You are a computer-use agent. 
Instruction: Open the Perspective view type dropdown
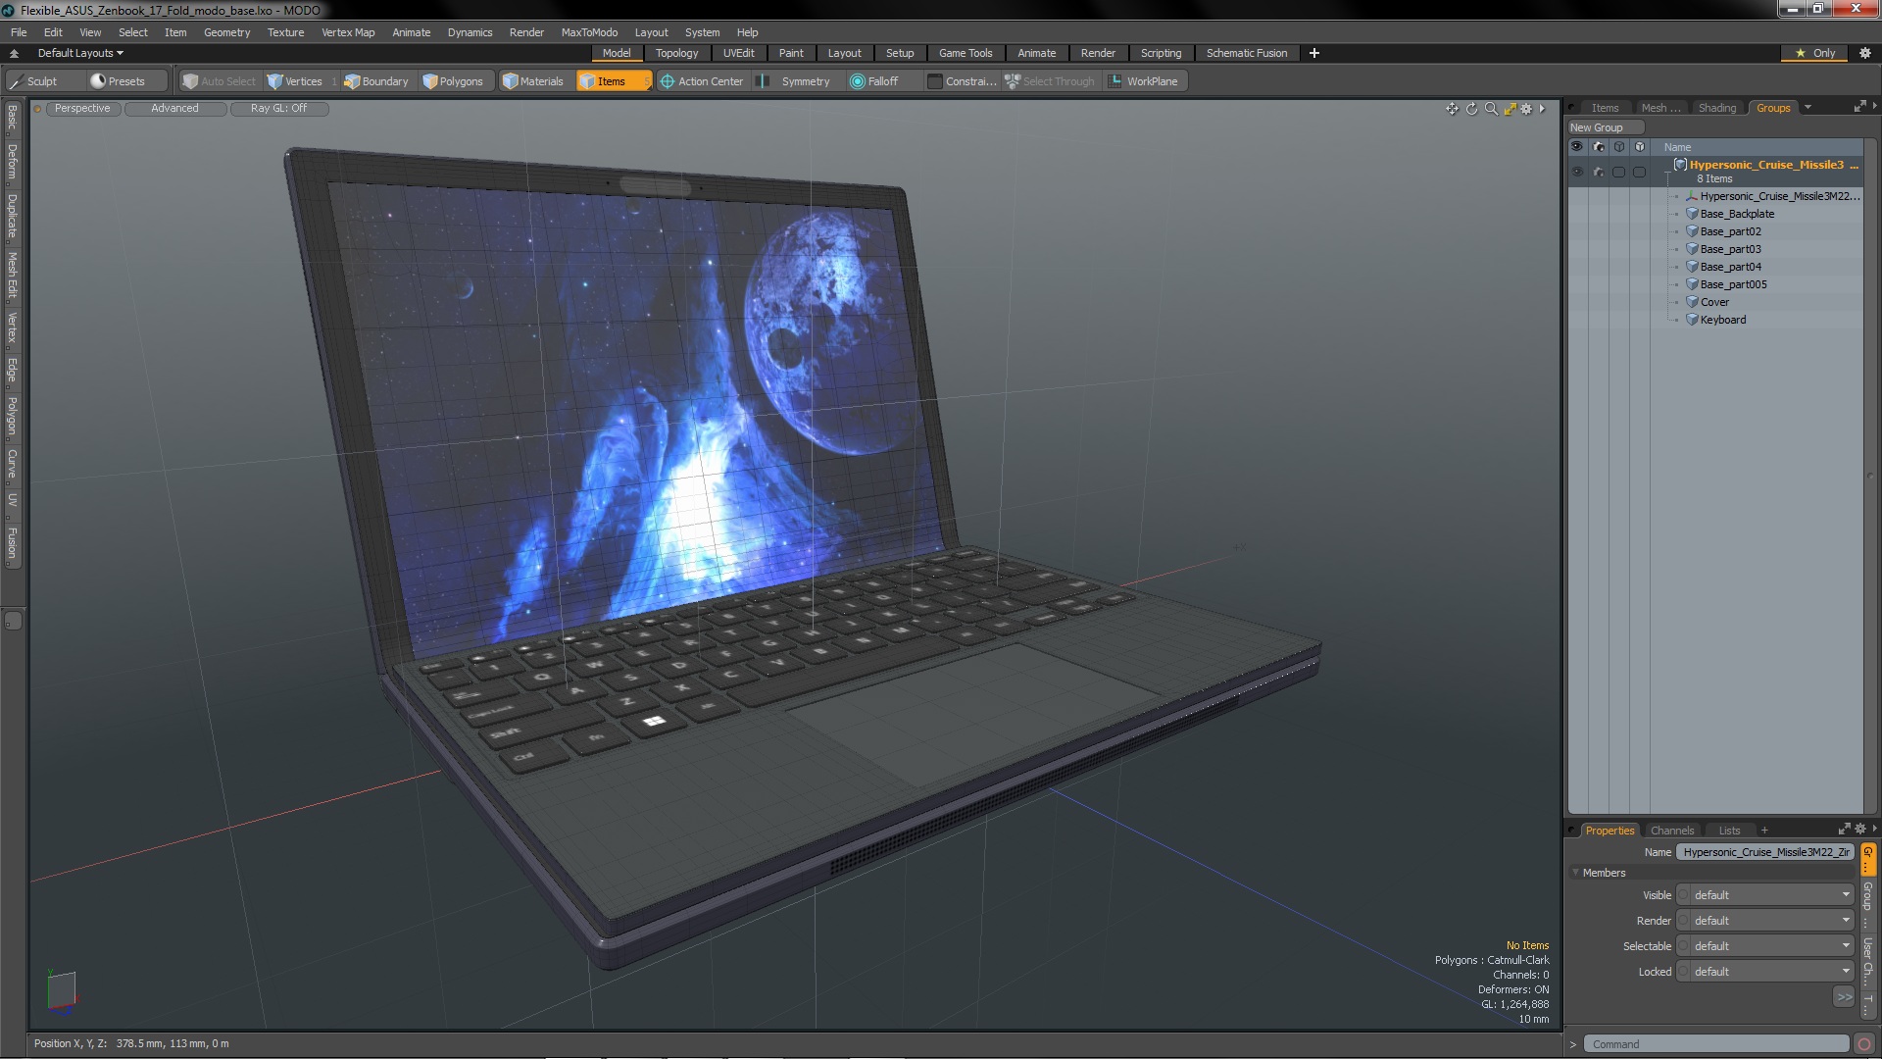[82, 109]
